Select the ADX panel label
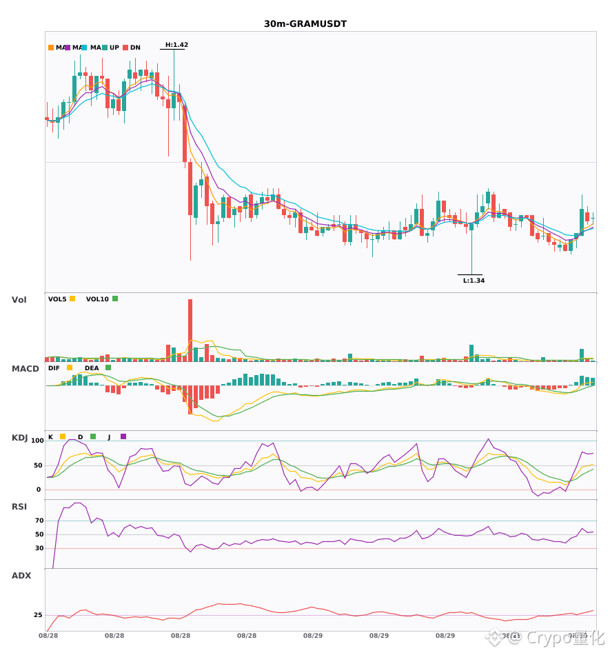 [21, 576]
